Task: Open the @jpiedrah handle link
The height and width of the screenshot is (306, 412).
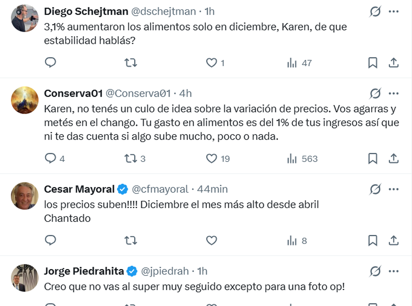Action: tap(165, 271)
